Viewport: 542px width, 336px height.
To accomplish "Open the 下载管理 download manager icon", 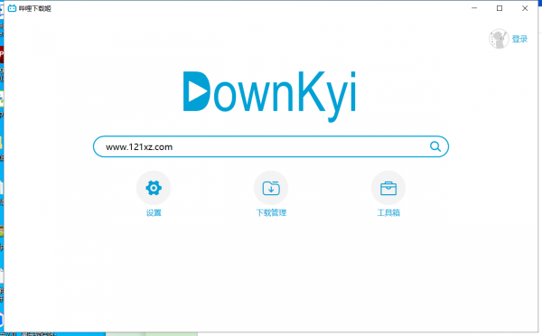I will coord(271,188).
